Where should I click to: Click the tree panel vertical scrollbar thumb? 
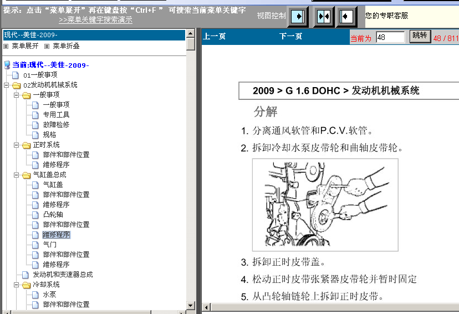(x=191, y=44)
